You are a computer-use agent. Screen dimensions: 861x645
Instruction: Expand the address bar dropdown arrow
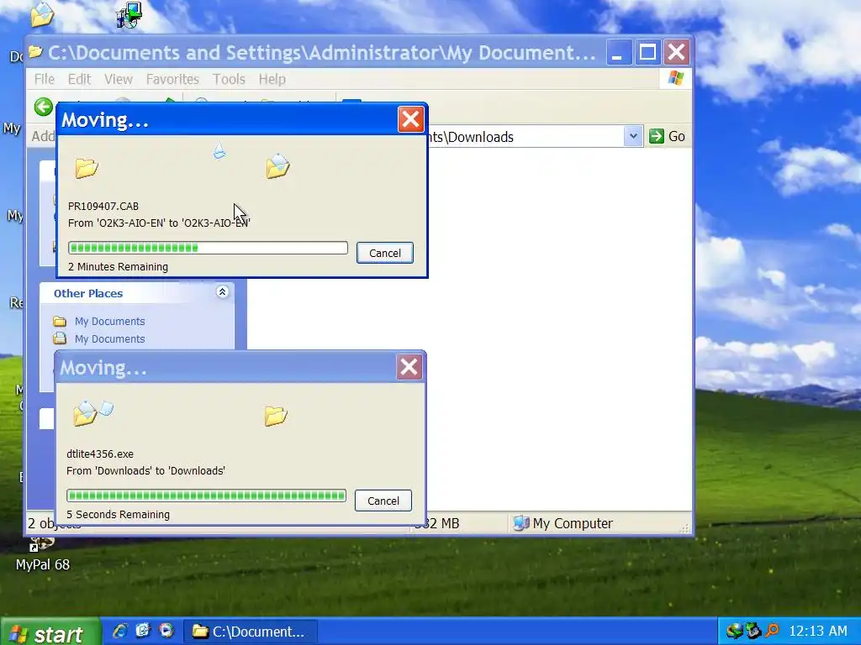tap(632, 136)
